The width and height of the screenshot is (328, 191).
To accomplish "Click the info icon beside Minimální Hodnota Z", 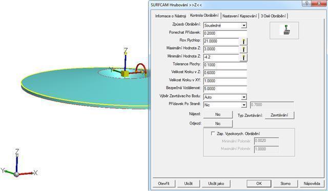I will point(243,58).
